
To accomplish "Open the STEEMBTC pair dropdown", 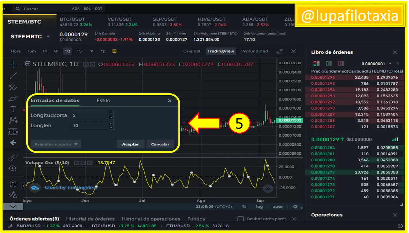I will point(48,36).
